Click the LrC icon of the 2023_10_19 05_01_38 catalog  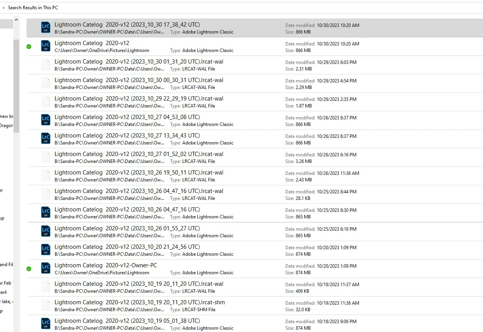pyautogui.click(x=46, y=324)
